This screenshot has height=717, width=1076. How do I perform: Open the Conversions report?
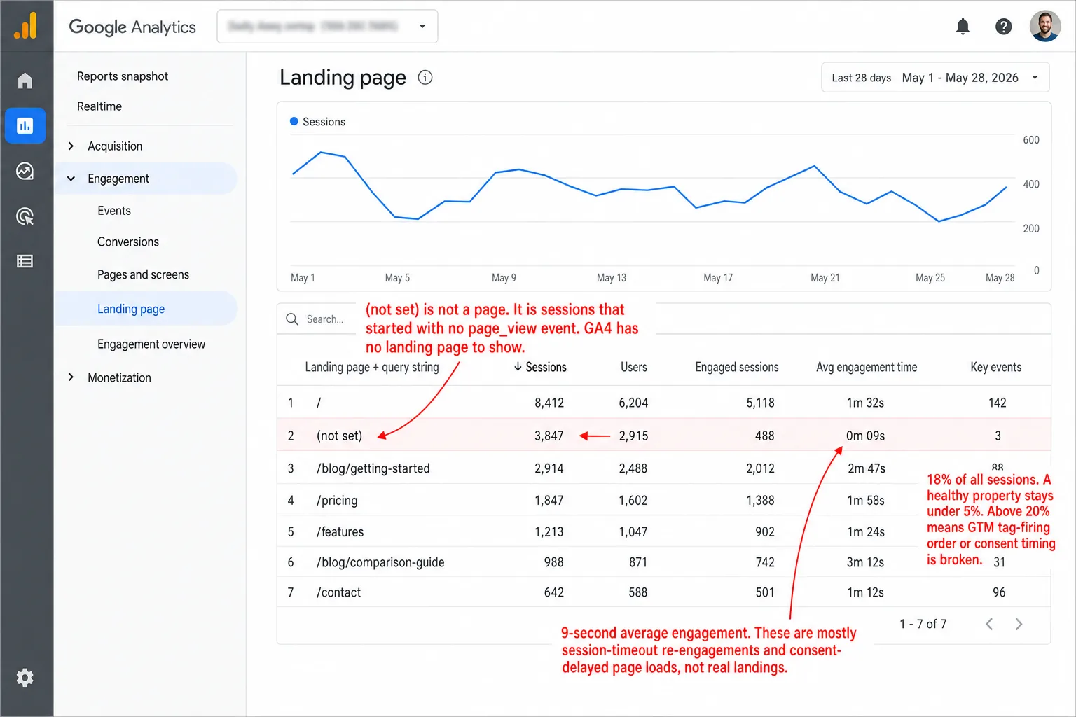click(128, 242)
